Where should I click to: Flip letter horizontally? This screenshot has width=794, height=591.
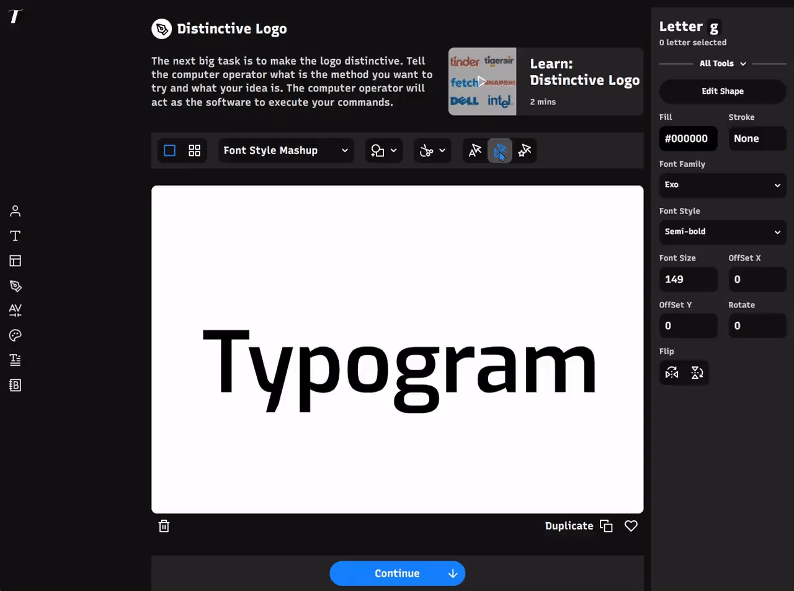click(x=672, y=373)
